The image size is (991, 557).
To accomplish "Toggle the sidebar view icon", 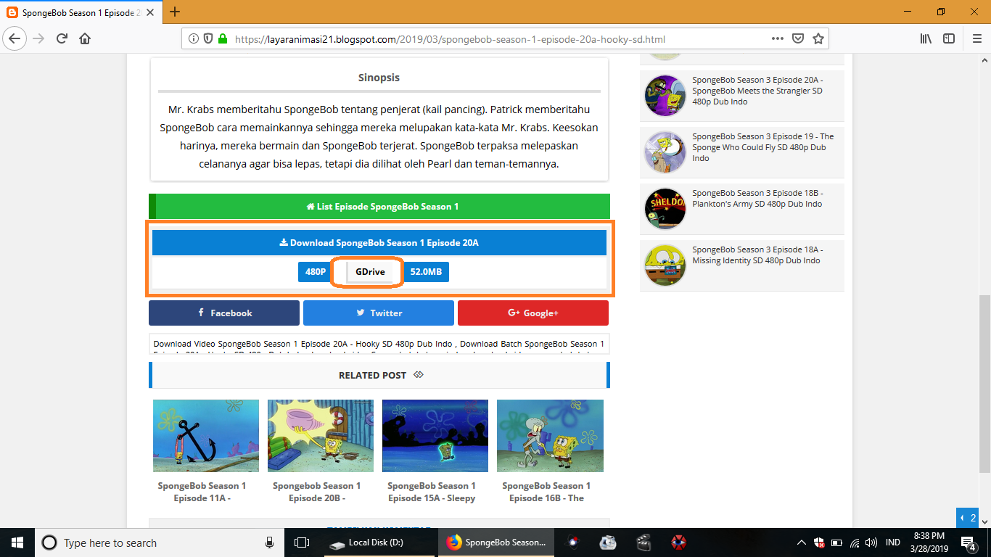I will (949, 38).
